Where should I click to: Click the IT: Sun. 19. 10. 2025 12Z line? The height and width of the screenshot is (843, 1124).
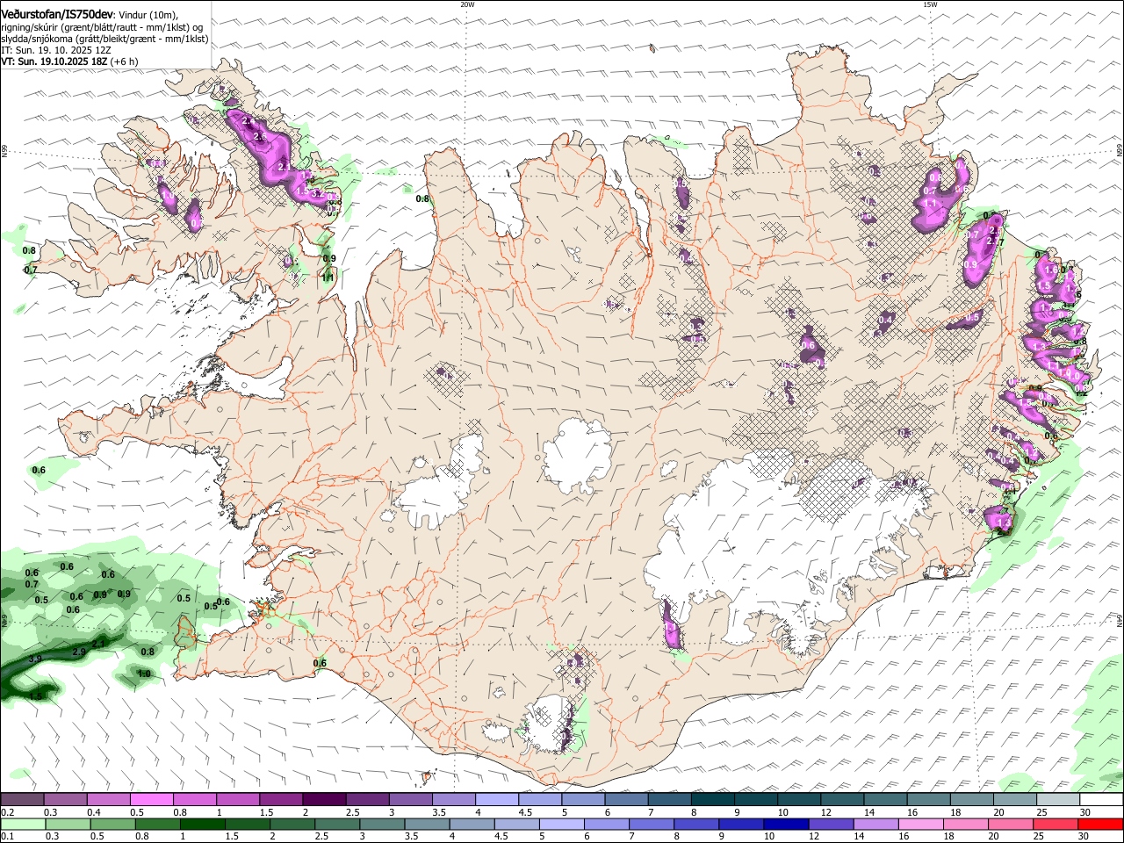click(x=55, y=50)
